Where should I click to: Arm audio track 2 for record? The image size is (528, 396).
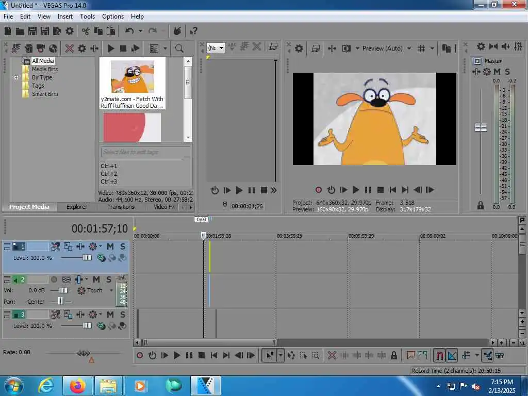[x=54, y=279]
